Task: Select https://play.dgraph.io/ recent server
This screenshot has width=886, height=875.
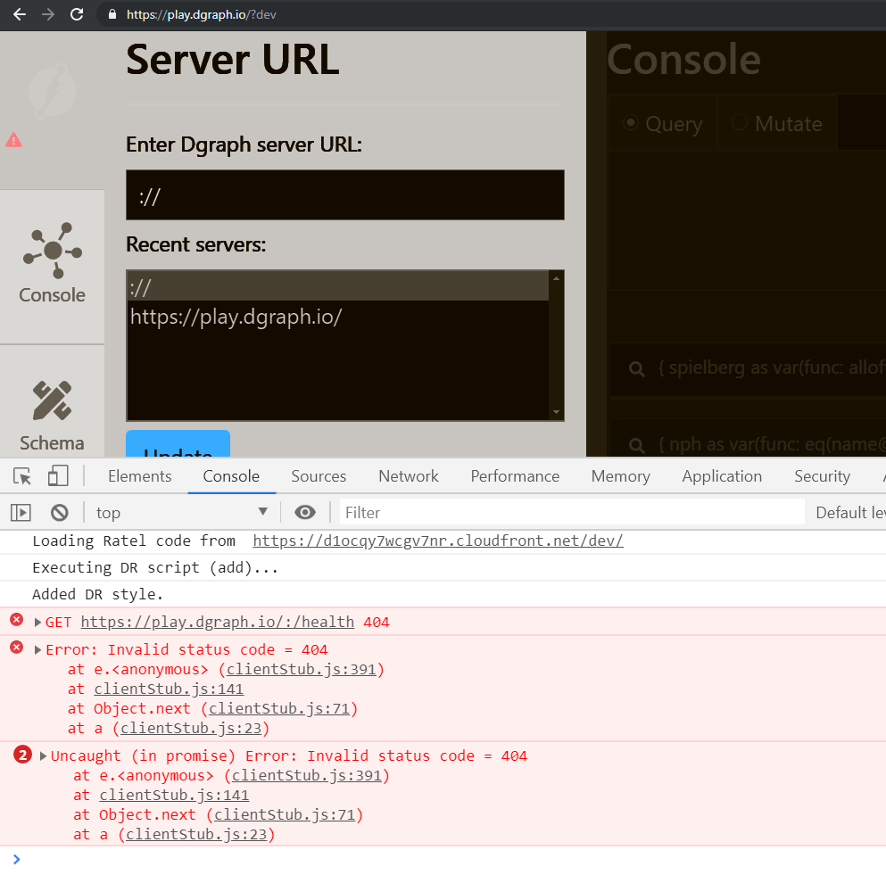Action: pos(338,317)
